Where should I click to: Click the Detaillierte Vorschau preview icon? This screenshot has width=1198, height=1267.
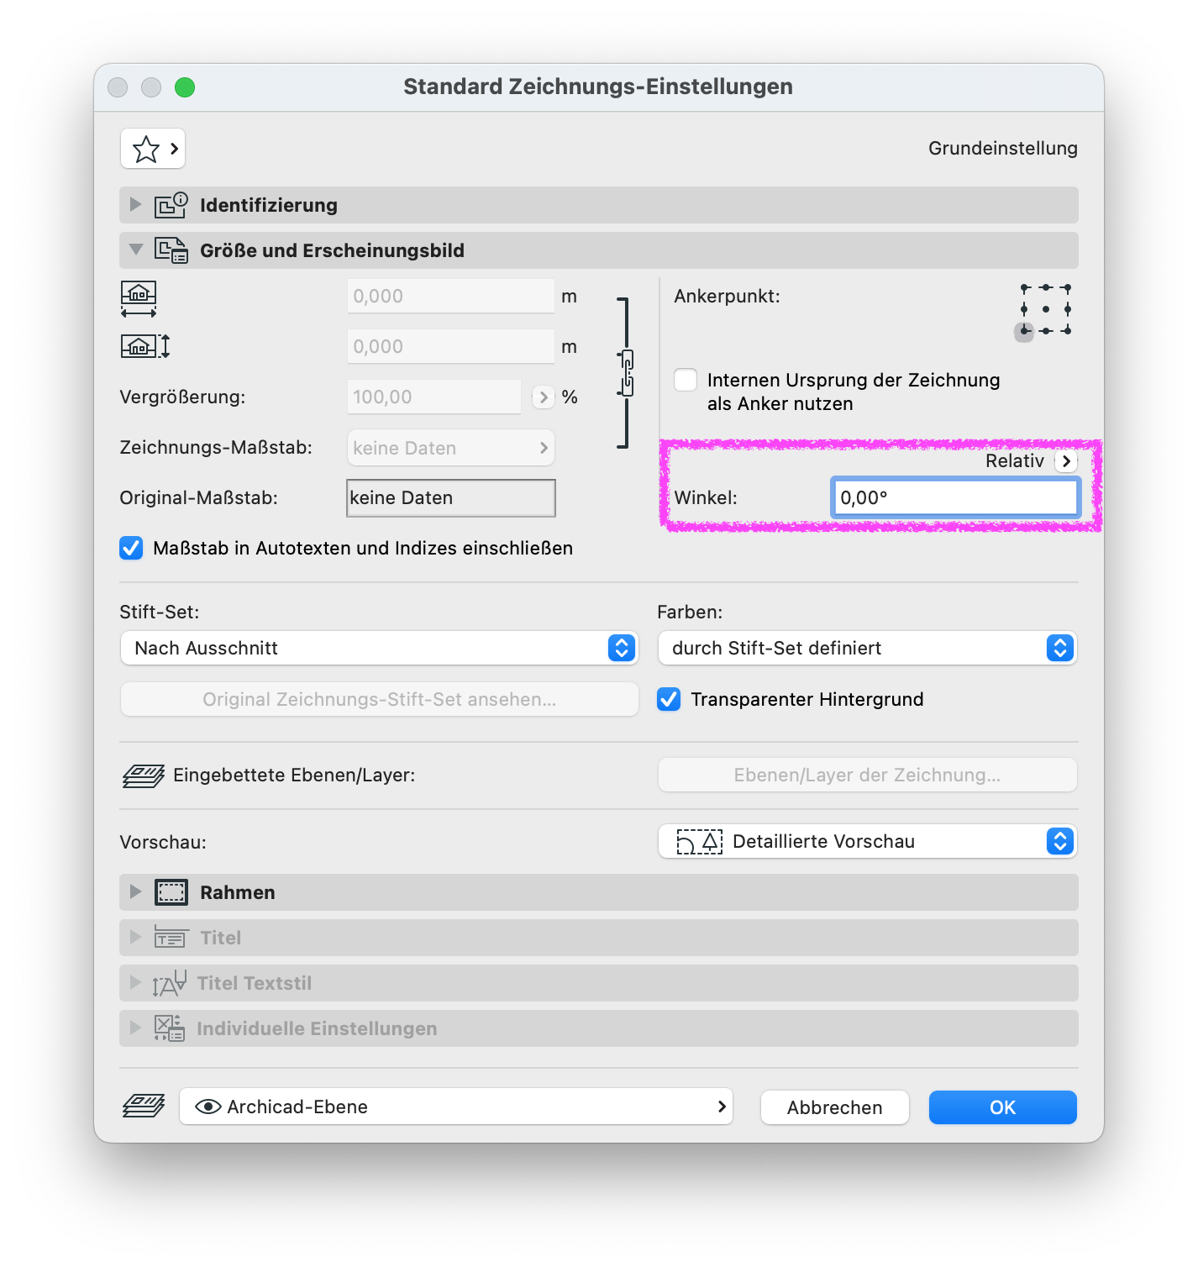[699, 842]
